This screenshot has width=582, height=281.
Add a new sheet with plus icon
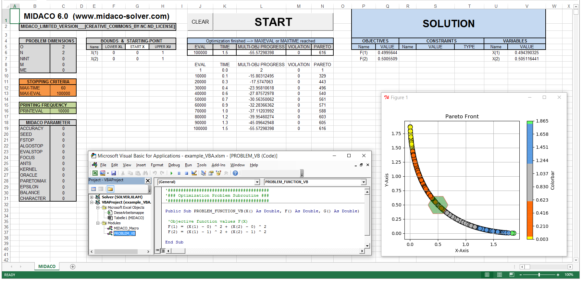(x=73, y=267)
